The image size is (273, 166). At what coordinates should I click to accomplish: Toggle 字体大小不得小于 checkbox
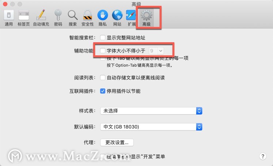coord(103,51)
